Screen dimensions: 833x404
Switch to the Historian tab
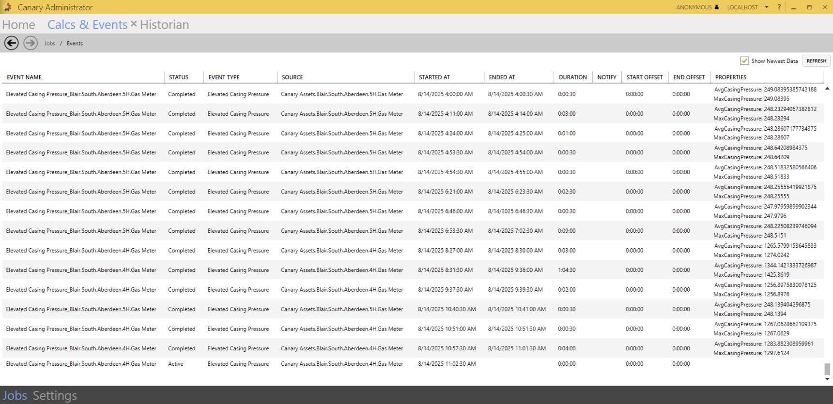[x=164, y=25]
